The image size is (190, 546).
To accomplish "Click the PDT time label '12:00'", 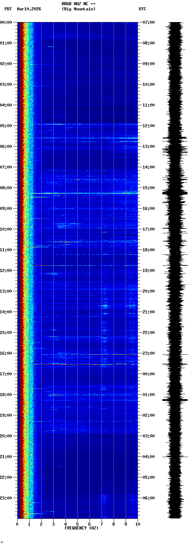I will 6,271.
